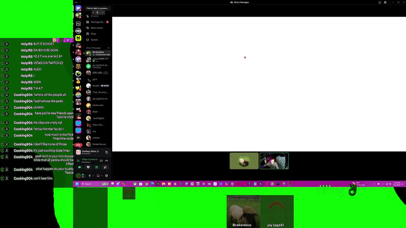Select Brokenless call video thumbnail
Viewport: 406px width, 228px height.
click(x=244, y=161)
